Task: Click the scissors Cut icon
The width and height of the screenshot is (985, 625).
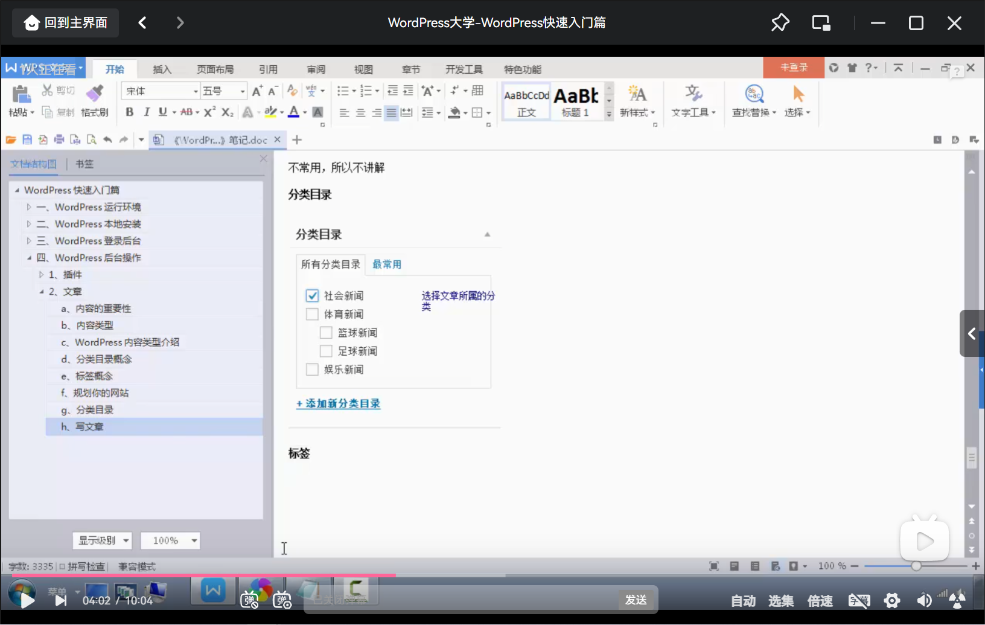Action: tap(47, 91)
